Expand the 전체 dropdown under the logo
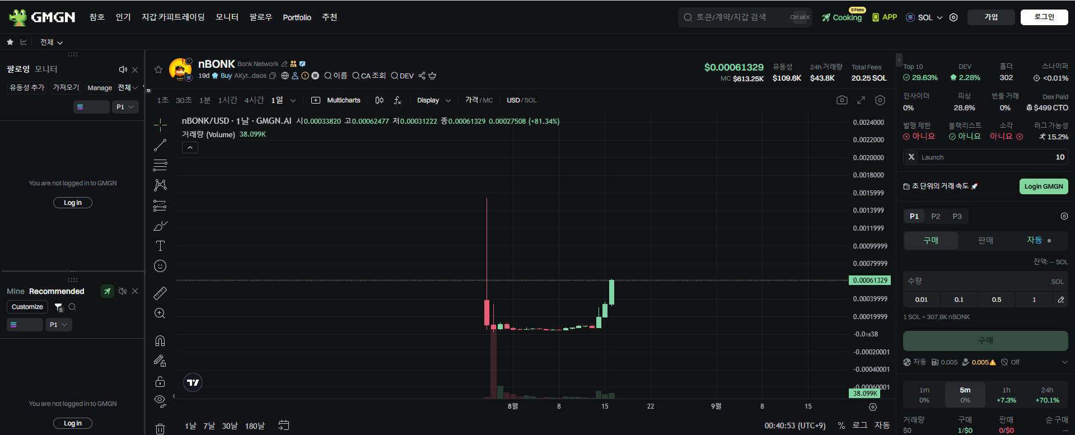1075x435 pixels. (x=52, y=43)
